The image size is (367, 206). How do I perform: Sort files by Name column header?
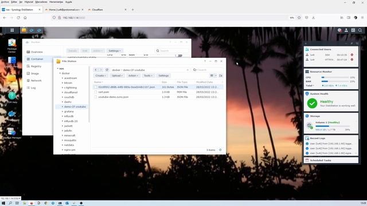pos(98,82)
